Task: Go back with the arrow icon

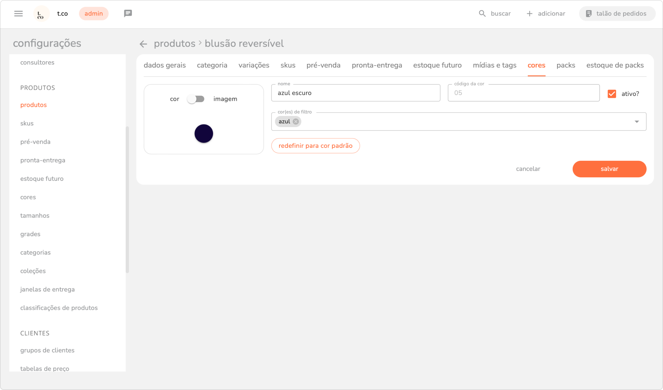Action: point(143,44)
